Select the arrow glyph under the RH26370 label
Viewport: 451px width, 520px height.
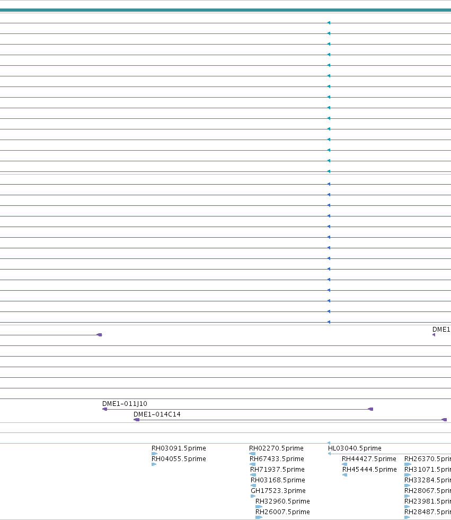pos(408,464)
